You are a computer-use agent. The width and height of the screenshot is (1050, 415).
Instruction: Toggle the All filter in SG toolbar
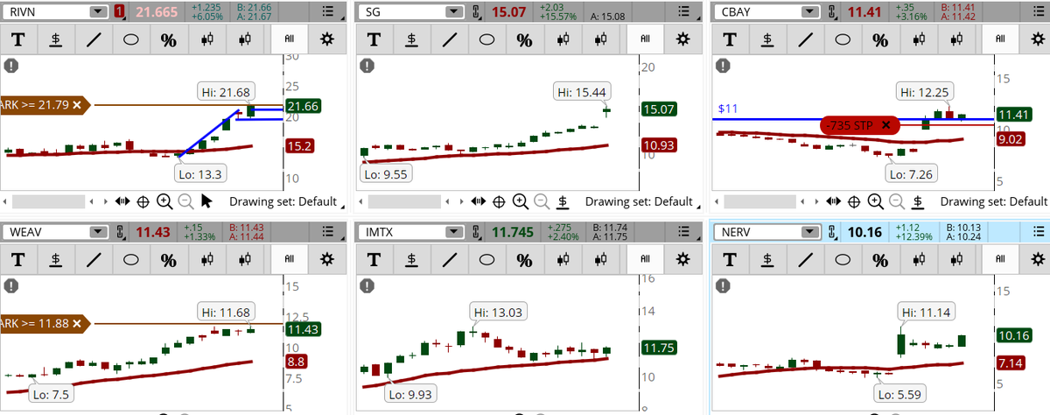click(x=646, y=39)
